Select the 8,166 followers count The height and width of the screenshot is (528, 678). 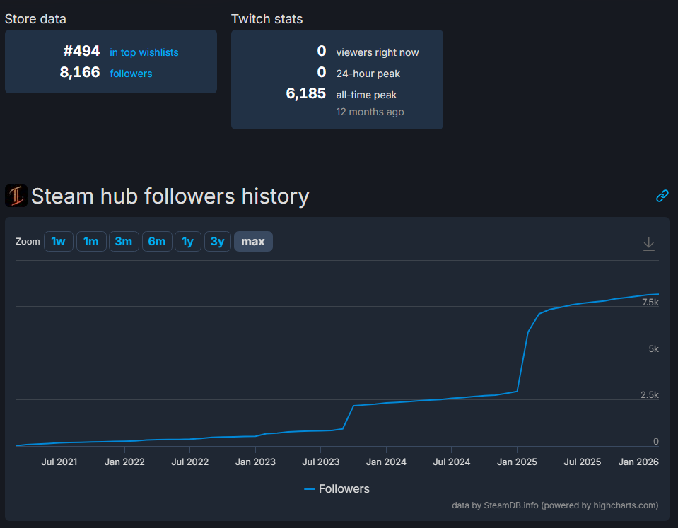point(80,72)
